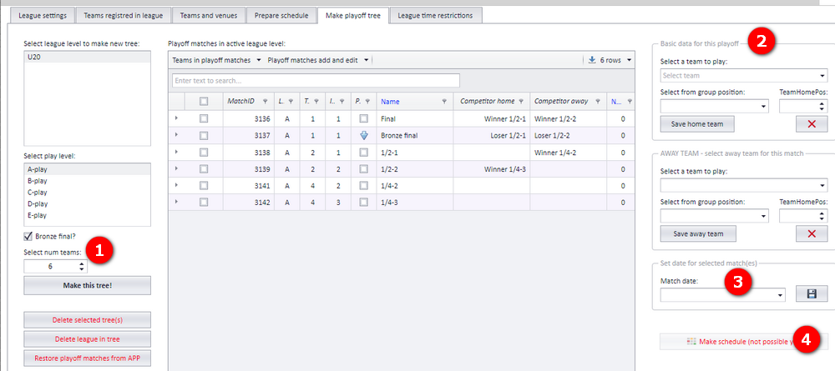Click away TeamHomePos field
Viewport: 835px width, 371px height.
coord(803,216)
